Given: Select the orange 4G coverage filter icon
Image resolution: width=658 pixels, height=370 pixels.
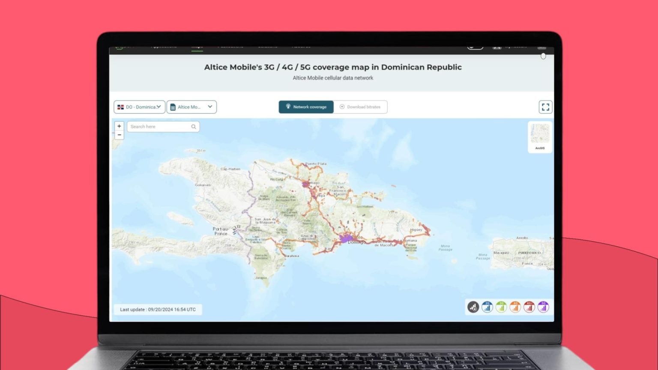Looking at the screenshot, I should coord(515,307).
